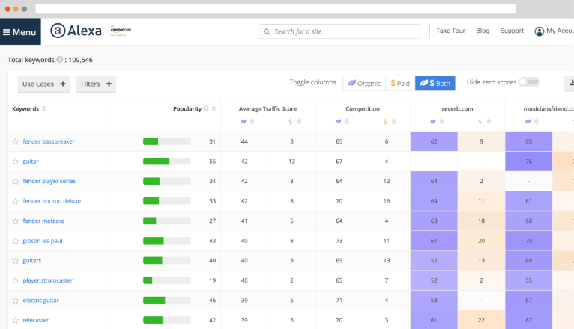
Task: Go to the Blog link
Action: coord(483,31)
